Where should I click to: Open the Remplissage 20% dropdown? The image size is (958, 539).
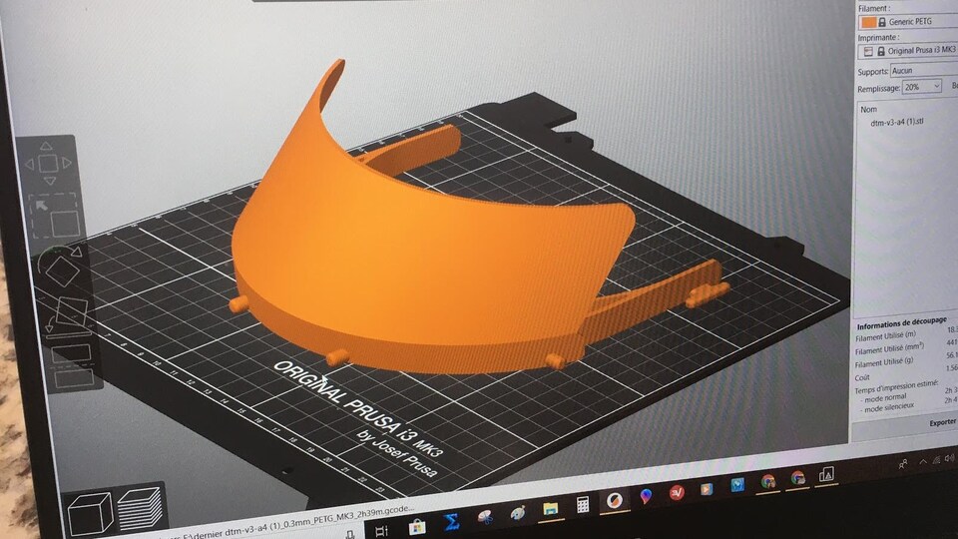click(922, 87)
